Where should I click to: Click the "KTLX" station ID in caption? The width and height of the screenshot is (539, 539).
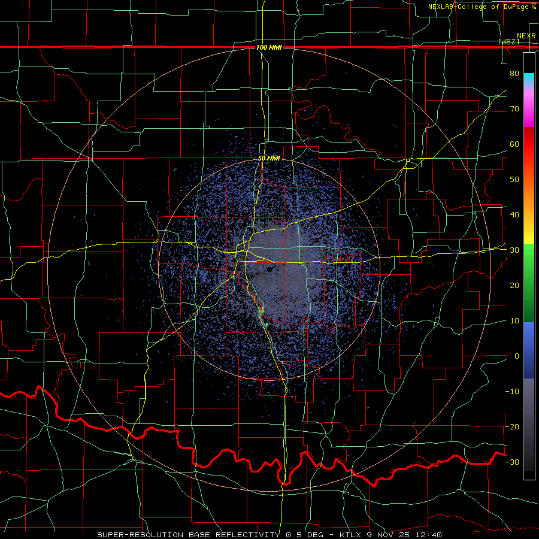(x=352, y=535)
